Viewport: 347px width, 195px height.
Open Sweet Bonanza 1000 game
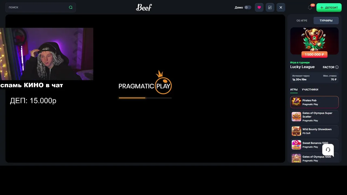tap(314, 145)
